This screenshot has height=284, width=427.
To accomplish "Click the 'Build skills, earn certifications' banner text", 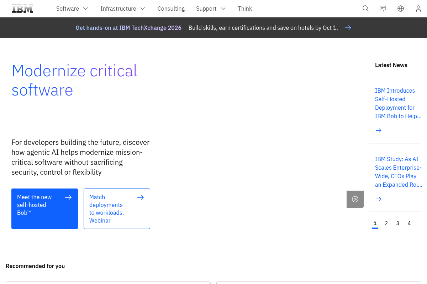I will (263, 28).
